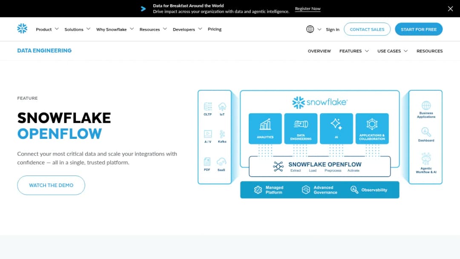
Task: Click the Business Applications globe icon
Action: tap(426, 105)
